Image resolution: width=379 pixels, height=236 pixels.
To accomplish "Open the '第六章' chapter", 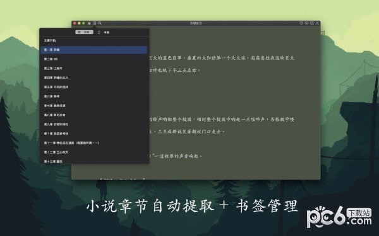I will [93, 96].
